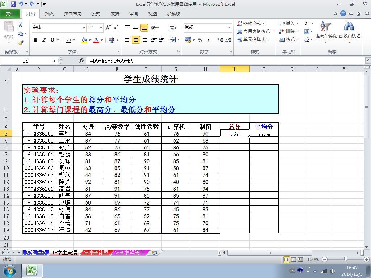This screenshot has width=371, height=278.
Task: Click the 单元格样式 button
Action: coord(253,39)
